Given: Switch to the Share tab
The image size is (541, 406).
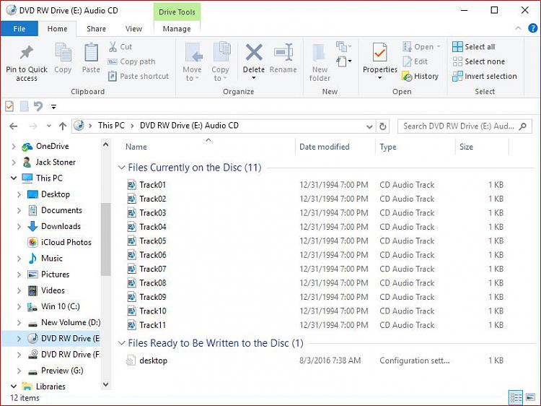Looking at the screenshot, I should pos(96,29).
